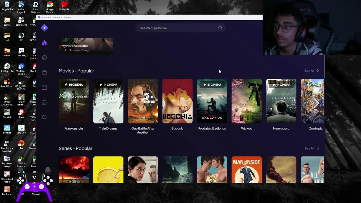Select the Rec Room desktop icon
This screenshot has height=203, width=361.
pyautogui.click(x=7, y=191)
